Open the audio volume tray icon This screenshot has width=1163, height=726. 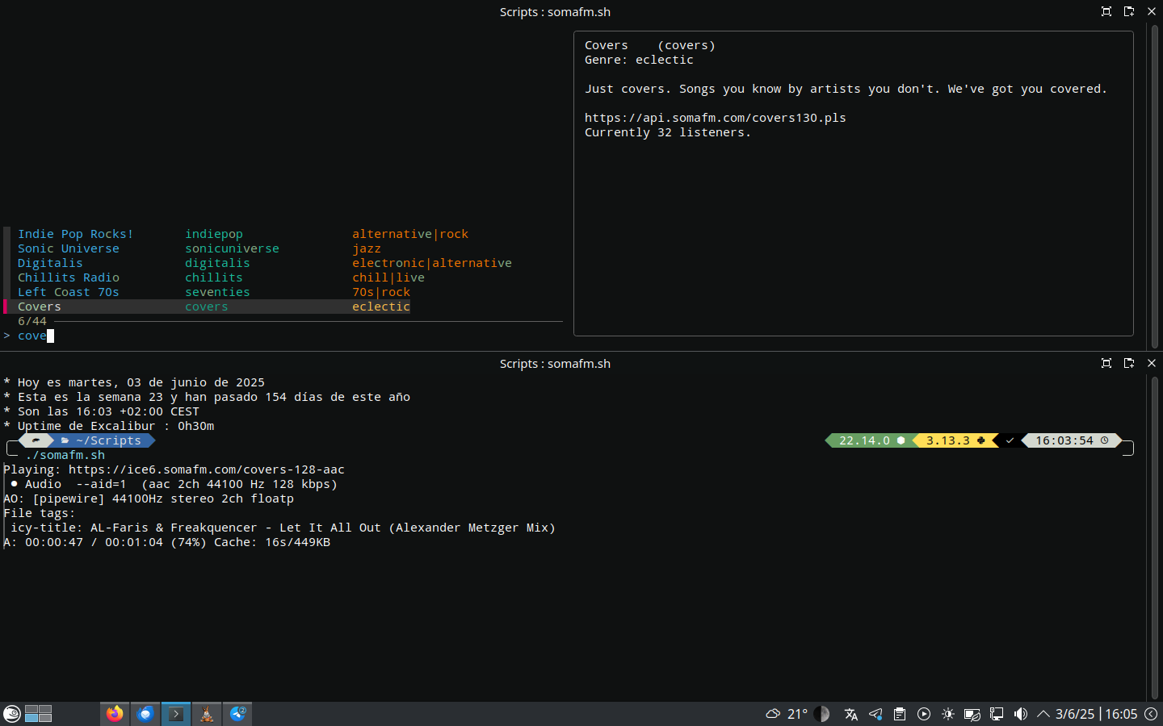1021,714
